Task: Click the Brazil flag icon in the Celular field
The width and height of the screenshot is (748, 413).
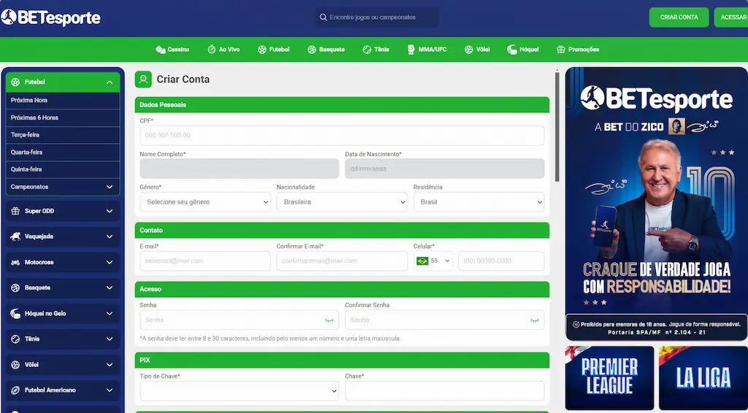Action: [422, 260]
